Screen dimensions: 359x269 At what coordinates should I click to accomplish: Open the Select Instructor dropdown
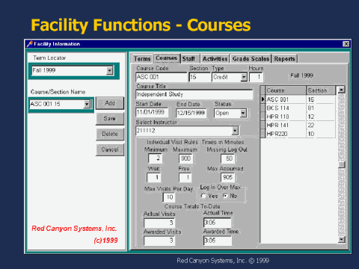click(235, 131)
